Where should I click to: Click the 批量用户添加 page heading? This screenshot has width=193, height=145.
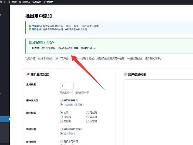[x=39, y=16]
